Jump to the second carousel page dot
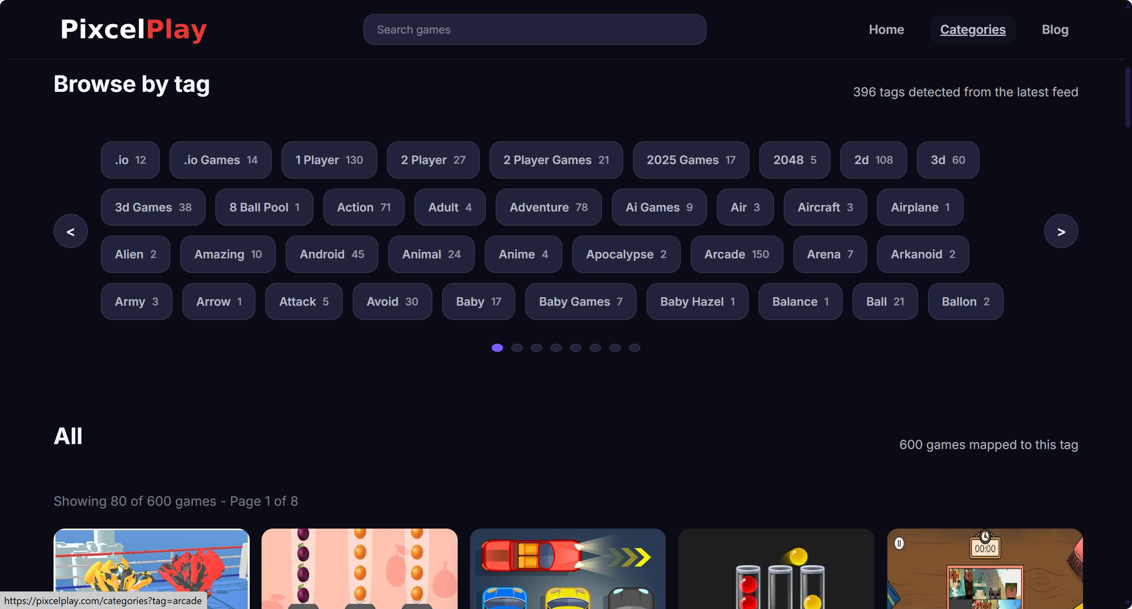 tap(517, 348)
